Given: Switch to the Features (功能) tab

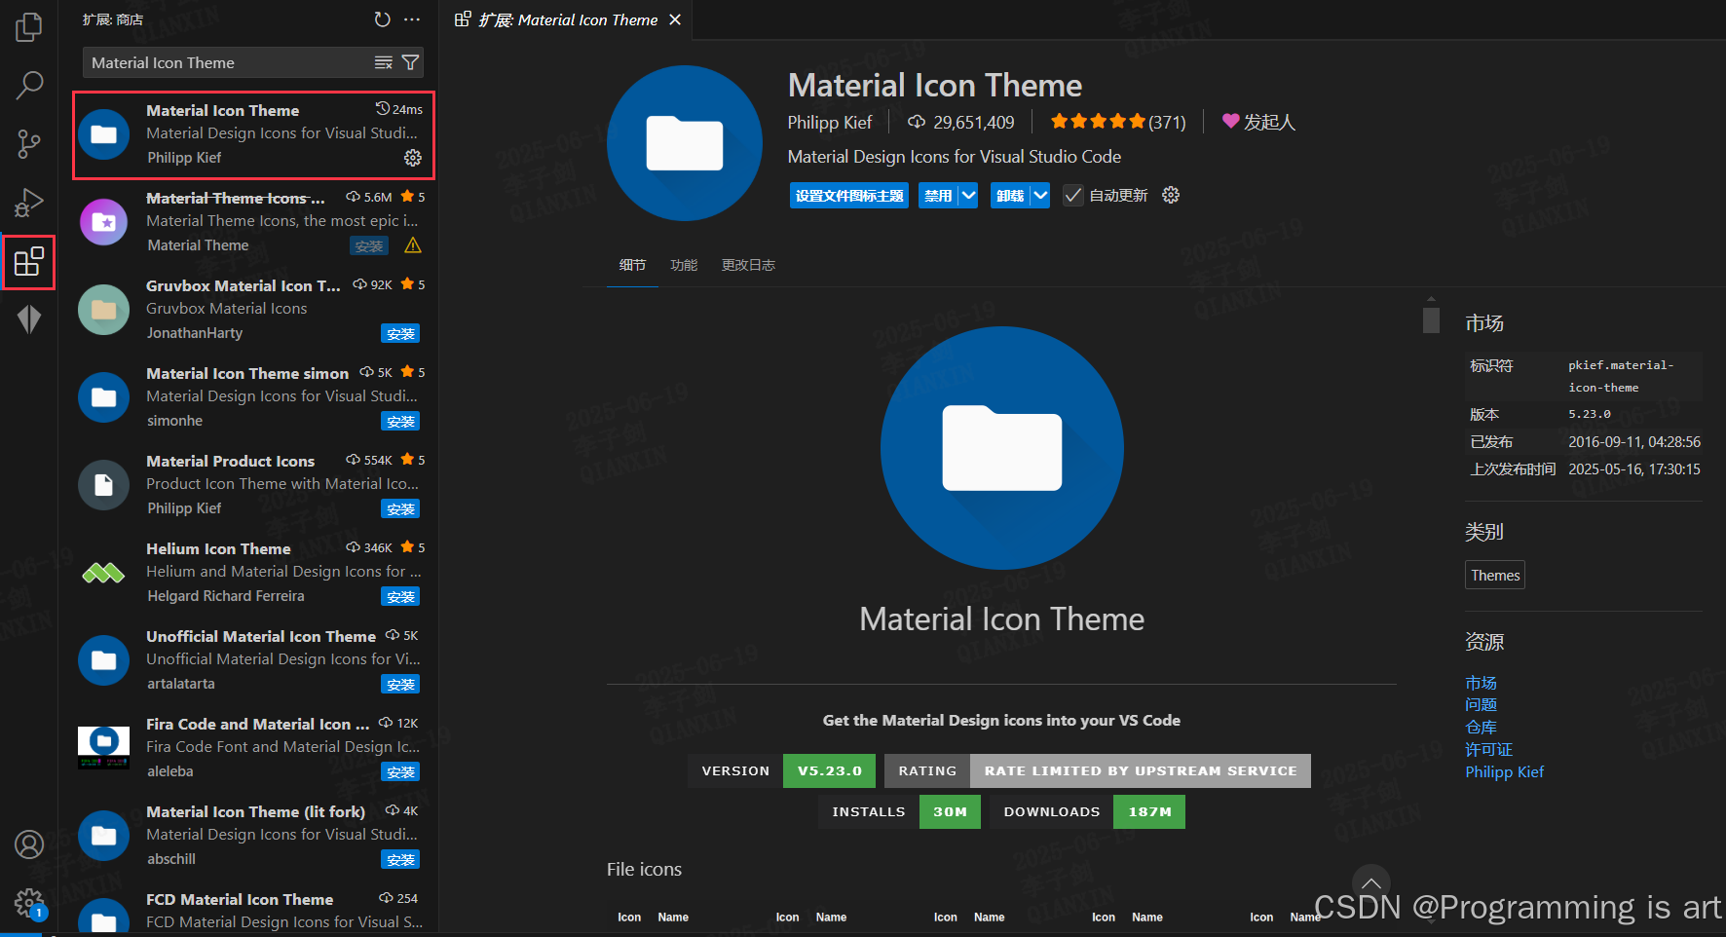Looking at the screenshot, I should [684, 265].
